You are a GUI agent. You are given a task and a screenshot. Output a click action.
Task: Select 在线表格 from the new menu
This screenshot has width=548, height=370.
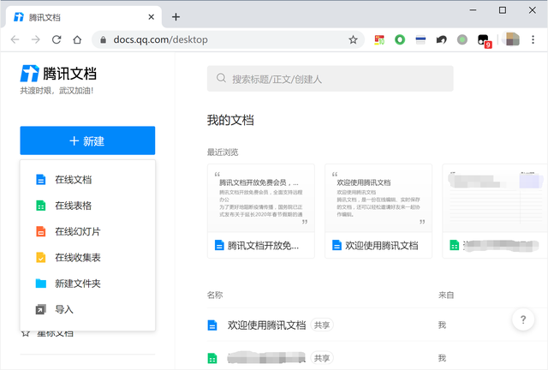tap(74, 206)
